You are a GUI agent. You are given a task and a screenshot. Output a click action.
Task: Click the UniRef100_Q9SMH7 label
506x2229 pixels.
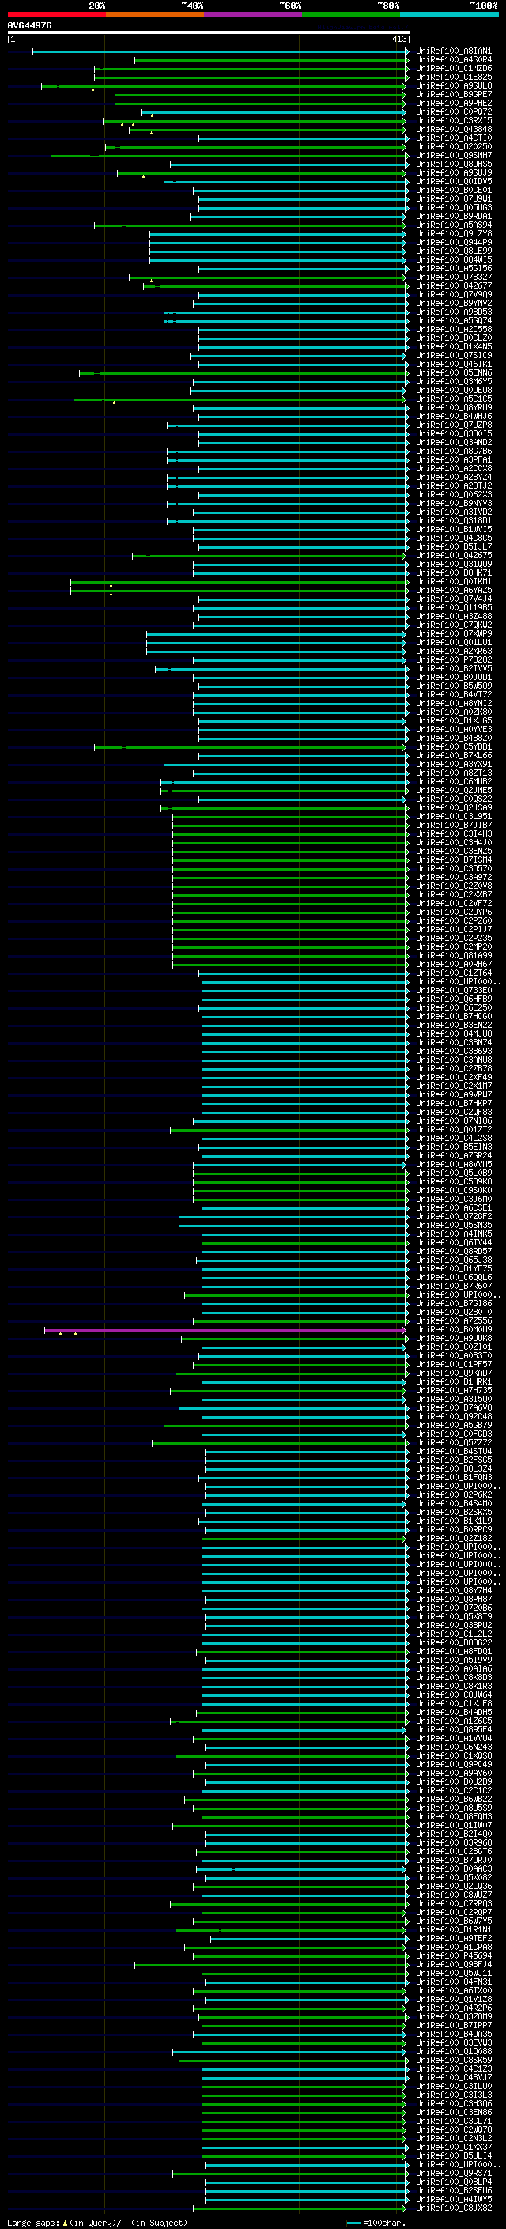pyautogui.click(x=453, y=156)
